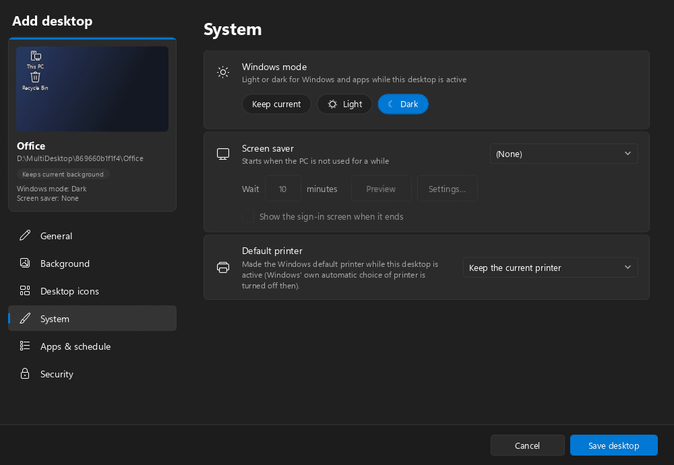Click the padlock icon beside Security
Image resolution: width=674 pixels, height=465 pixels.
click(x=25, y=373)
